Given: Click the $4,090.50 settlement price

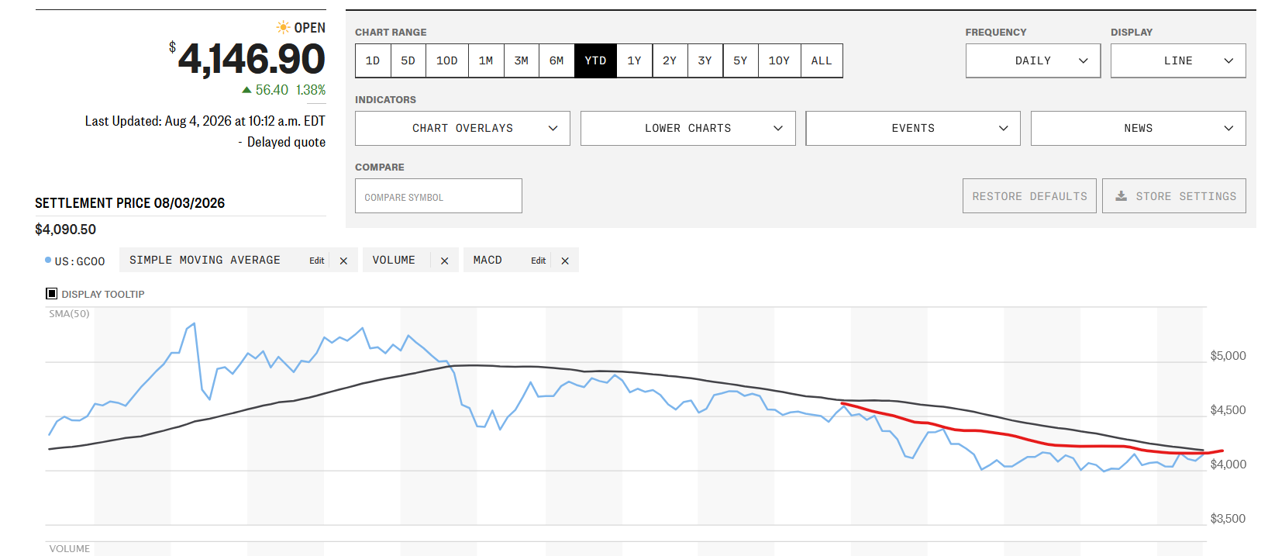Looking at the screenshot, I should pos(66,230).
